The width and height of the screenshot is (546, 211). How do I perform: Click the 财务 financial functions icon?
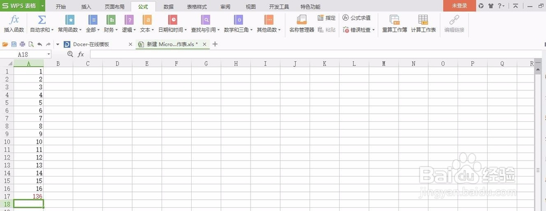(x=111, y=20)
